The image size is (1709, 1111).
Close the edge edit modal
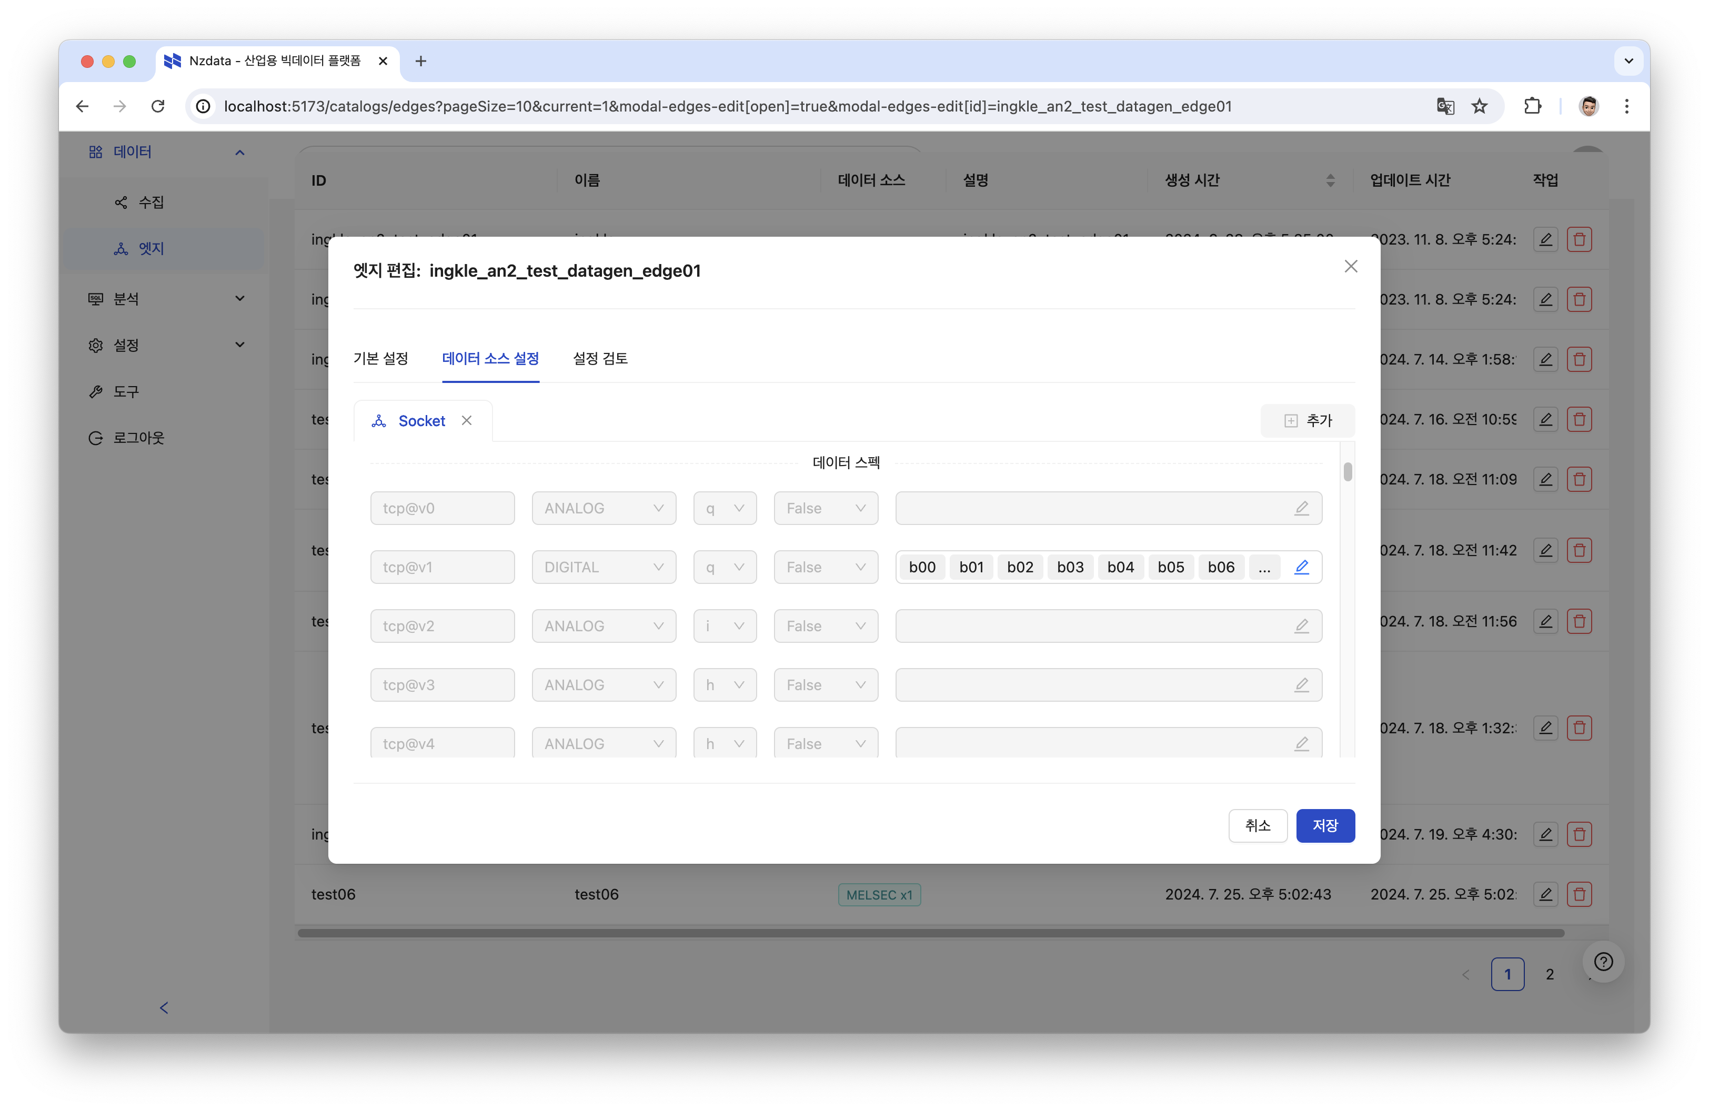coord(1351,266)
